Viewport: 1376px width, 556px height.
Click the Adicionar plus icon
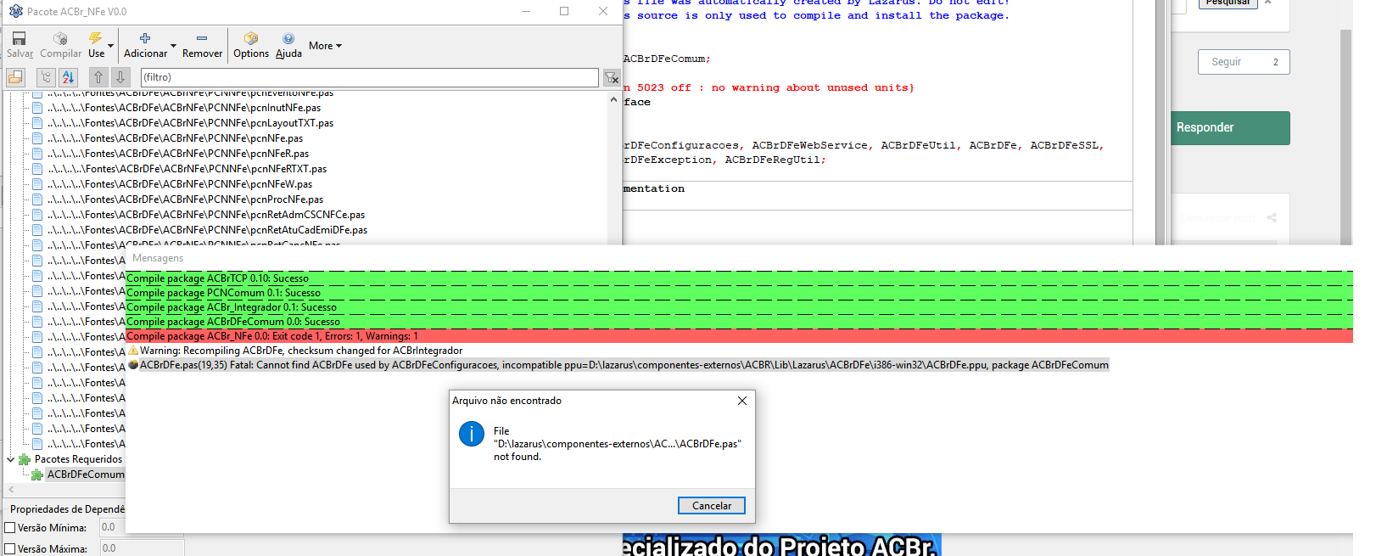(145, 38)
